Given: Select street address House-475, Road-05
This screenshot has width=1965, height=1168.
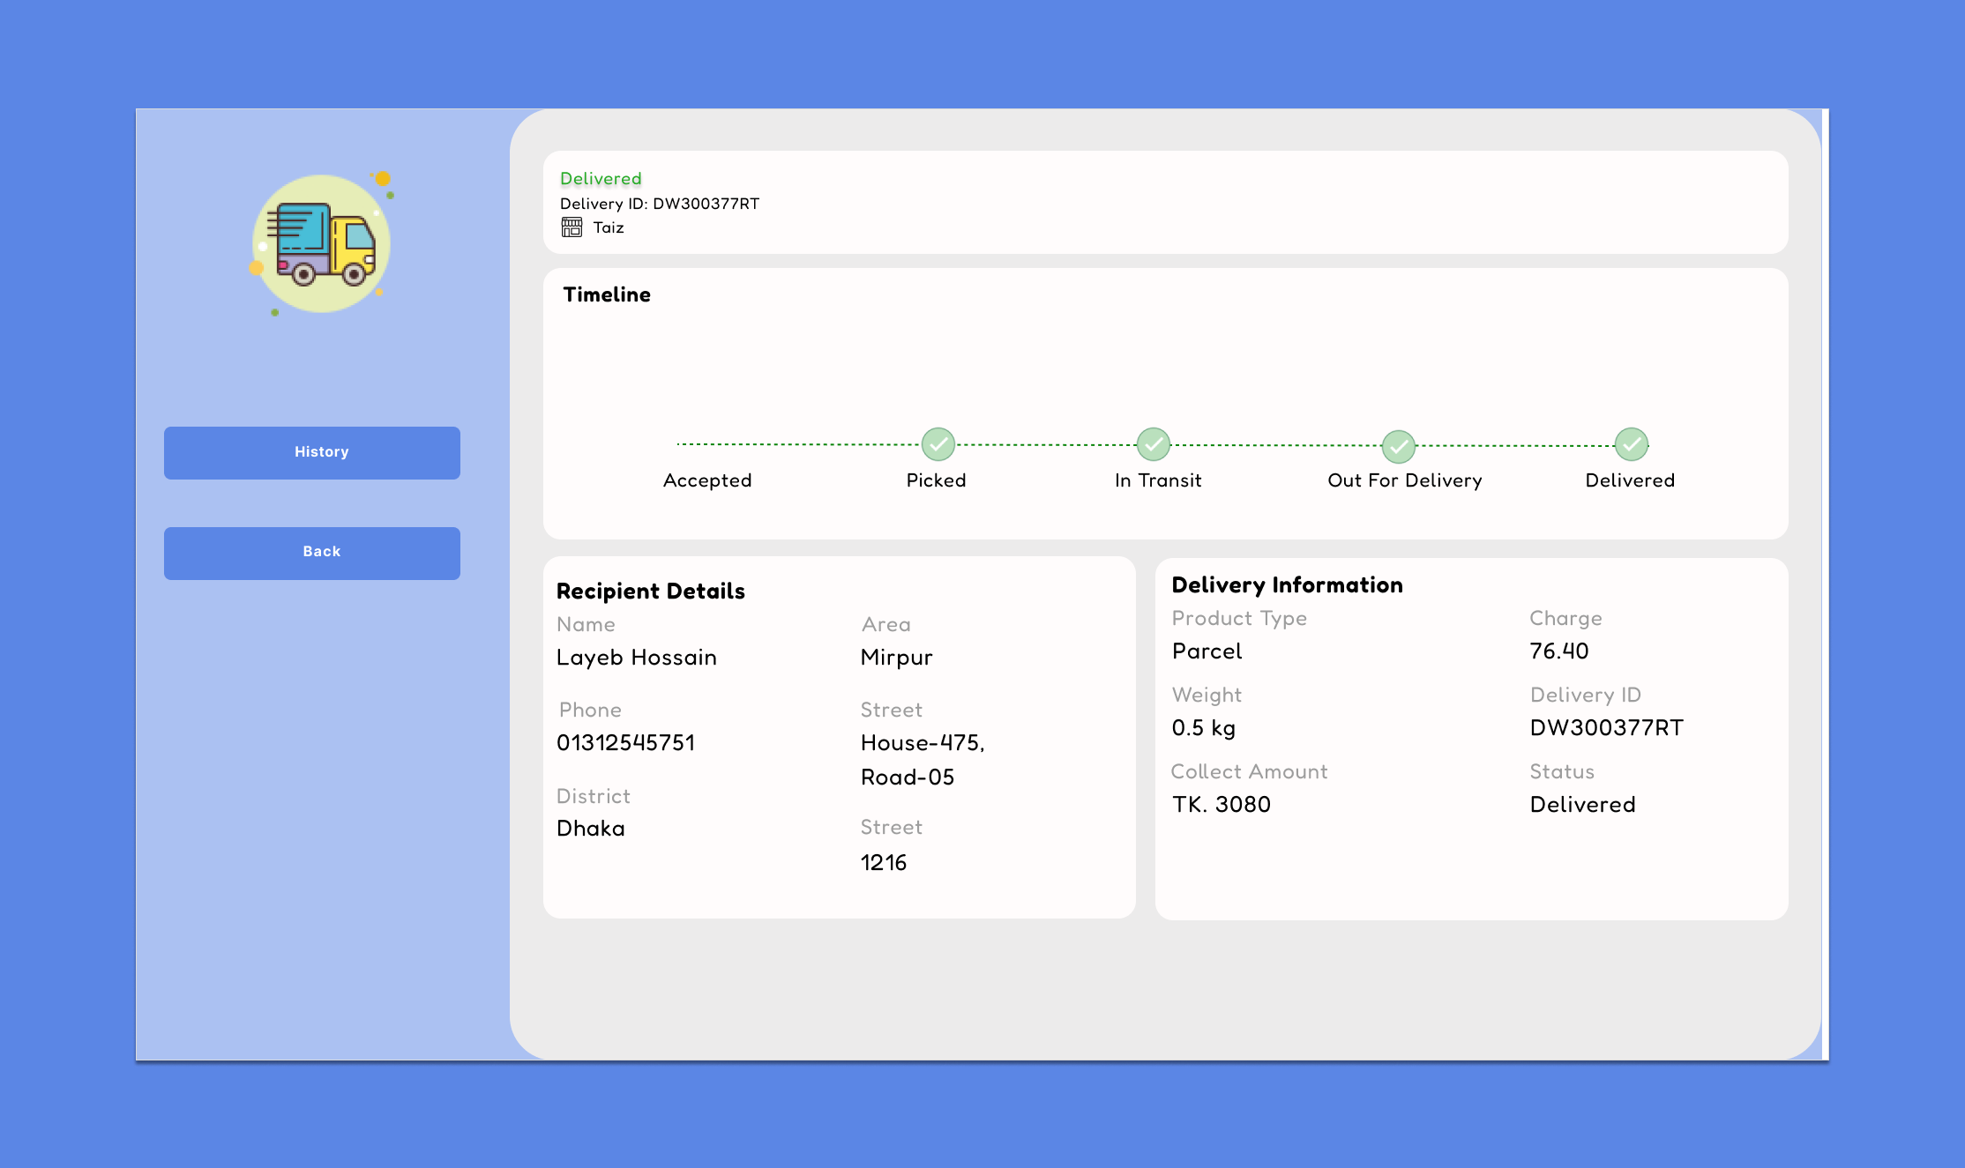Looking at the screenshot, I should pyautogui.click(x=923, y=760).
